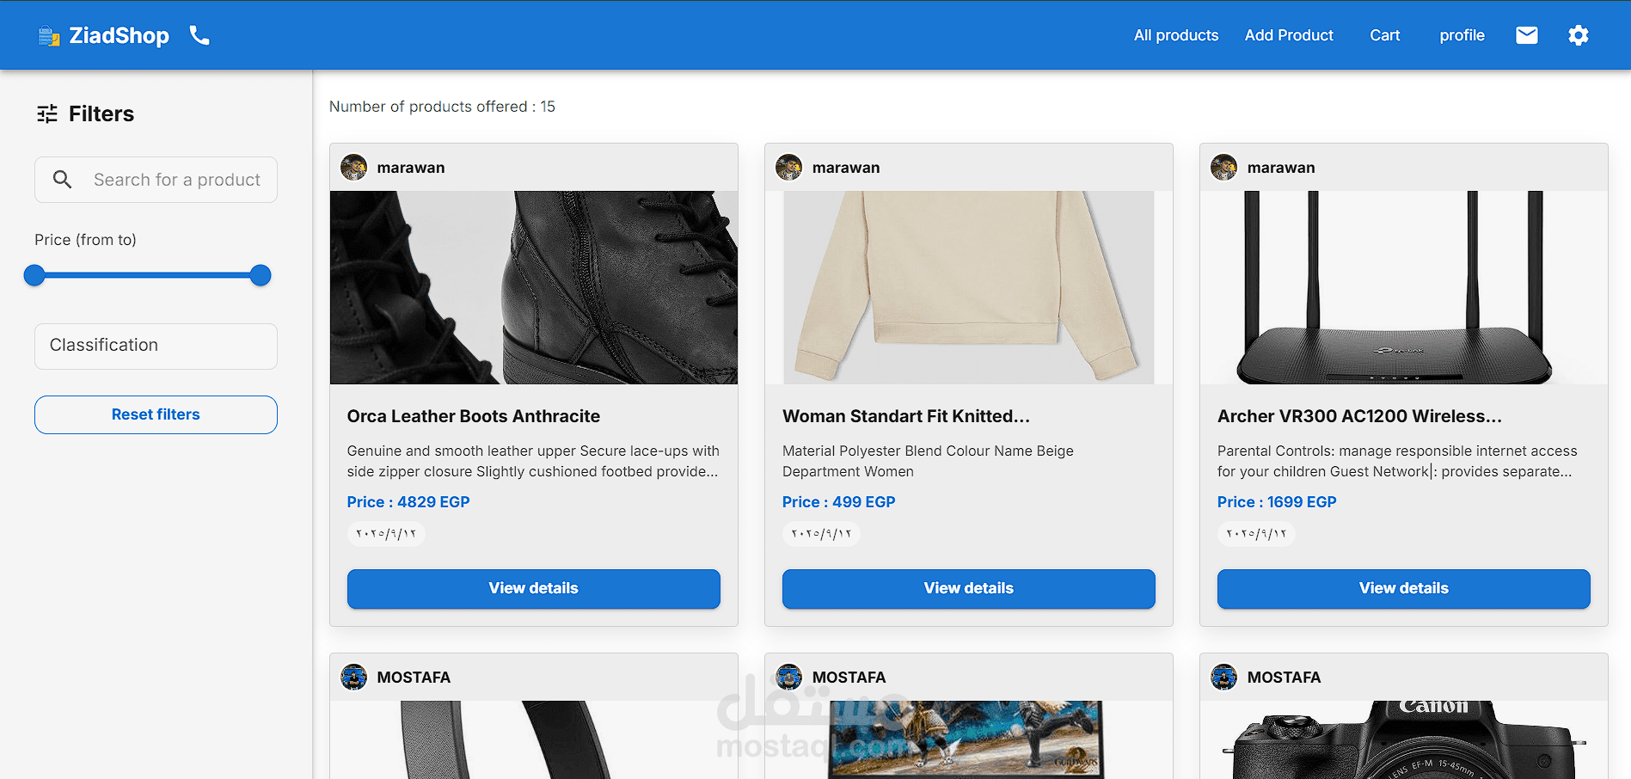Click the date chip on Orca Boots card
This screenshot has height=779, width=1631.
pyautogui.click(x=386, y=534)
